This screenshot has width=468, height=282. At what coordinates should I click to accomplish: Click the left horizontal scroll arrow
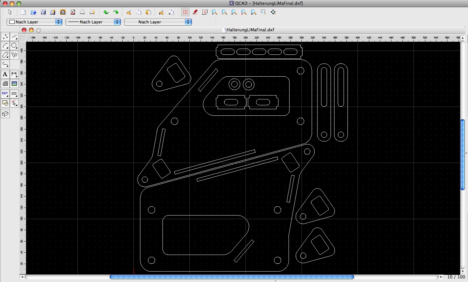click(22, 277)
